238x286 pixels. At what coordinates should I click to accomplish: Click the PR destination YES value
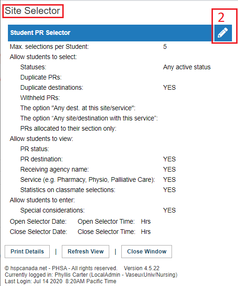click(x=169, y=159)
